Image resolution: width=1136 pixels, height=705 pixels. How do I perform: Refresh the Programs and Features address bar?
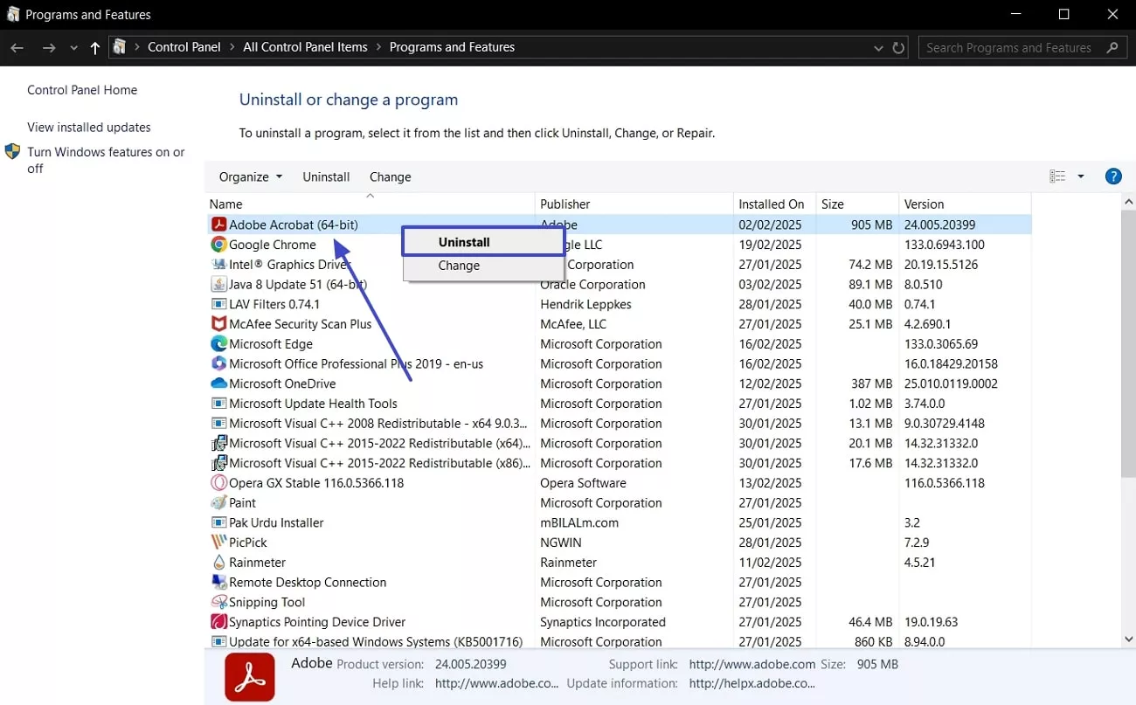click(x=898, y=47)
